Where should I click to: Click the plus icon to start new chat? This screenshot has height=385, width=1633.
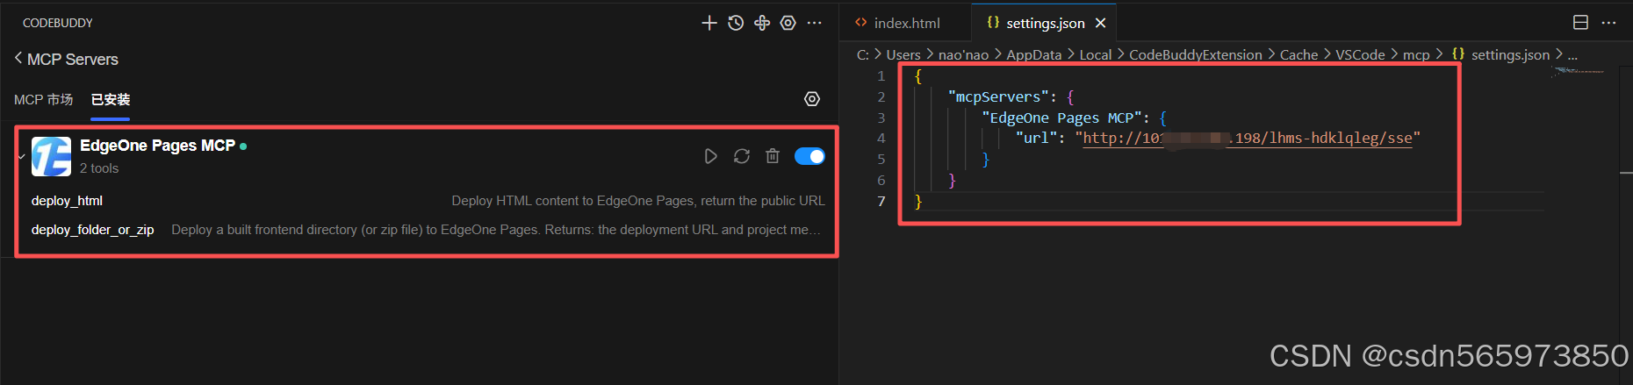(709, 23)
